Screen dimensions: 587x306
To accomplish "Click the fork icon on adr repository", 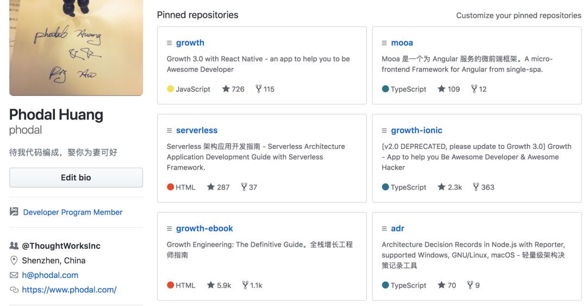I will coord(470,285).
